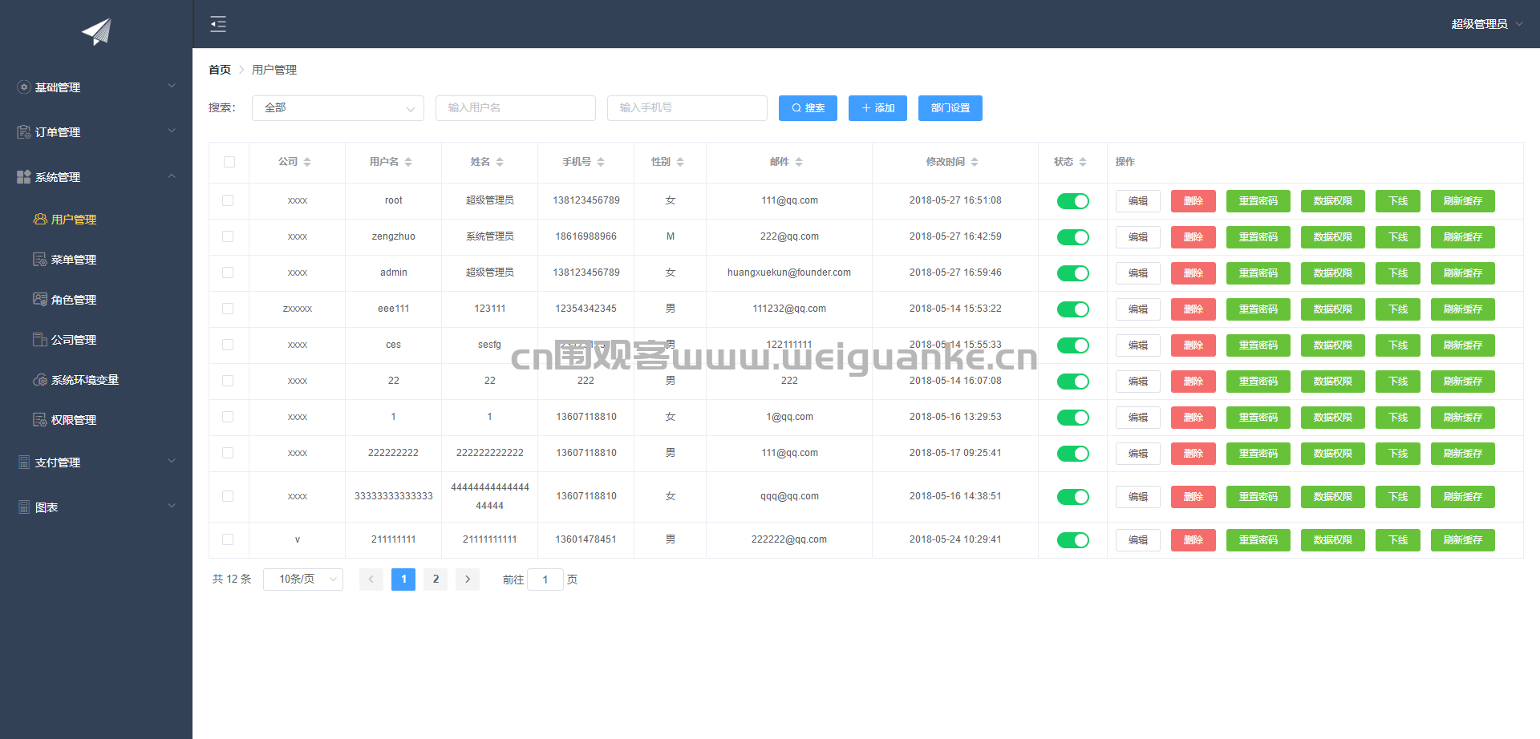Open 超级管理员 account dropdown
The width and height of the screenshot is (1540, 739).
click(1486, 24)
